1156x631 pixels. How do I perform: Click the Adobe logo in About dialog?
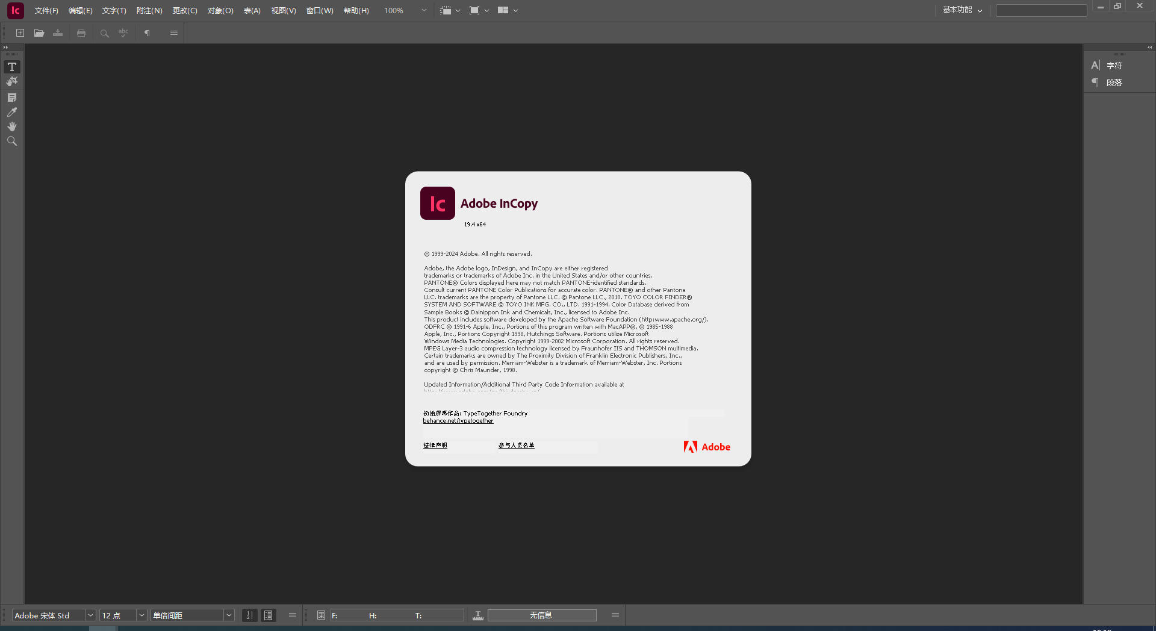pyautogui.click(x=707, y=447)
